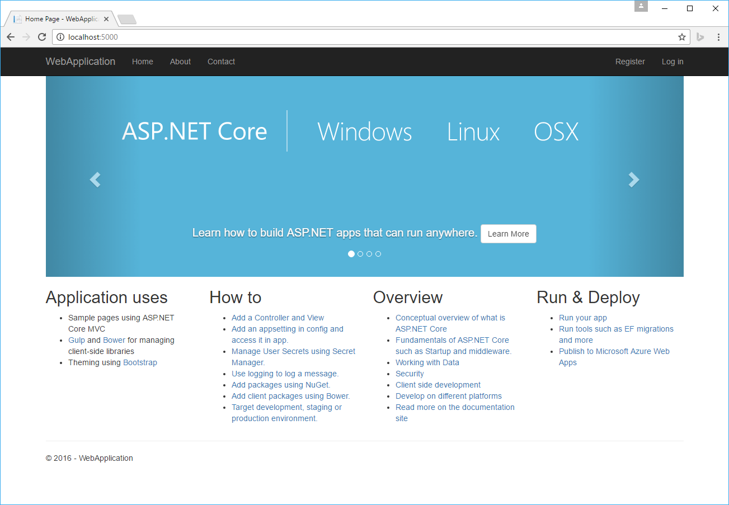This screenshot has height=505, width=729.
Task: Open the Chrome user profile icon
Action: tap(641, 7)
